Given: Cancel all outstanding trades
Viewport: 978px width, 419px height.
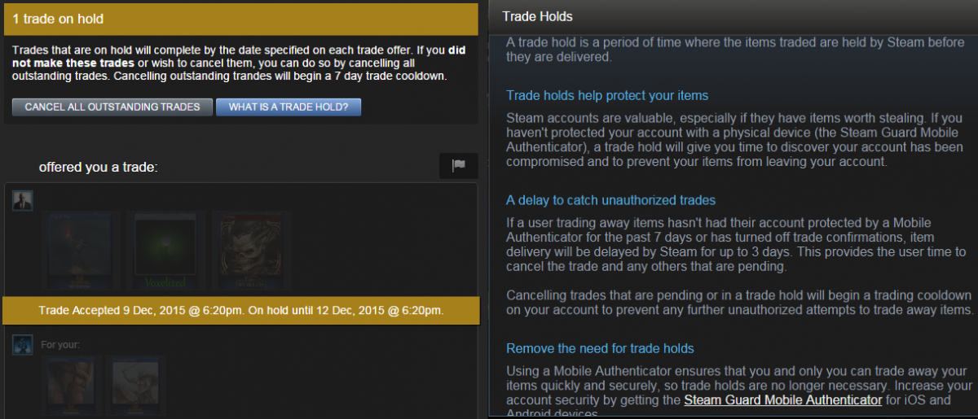Looking at the screenshot, I should [112, 107].
